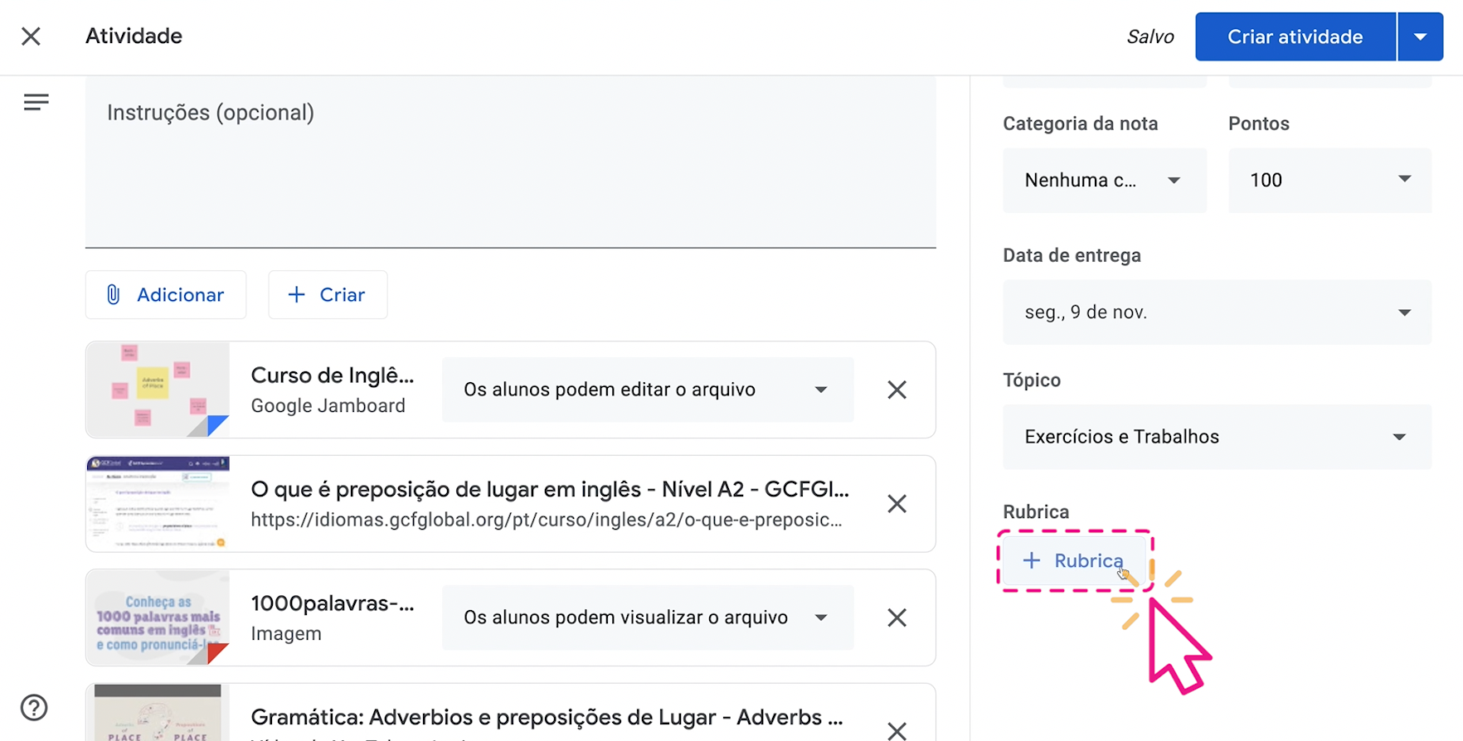Open the Jamboard attachment thumbnail

click(x=158, y=390)
